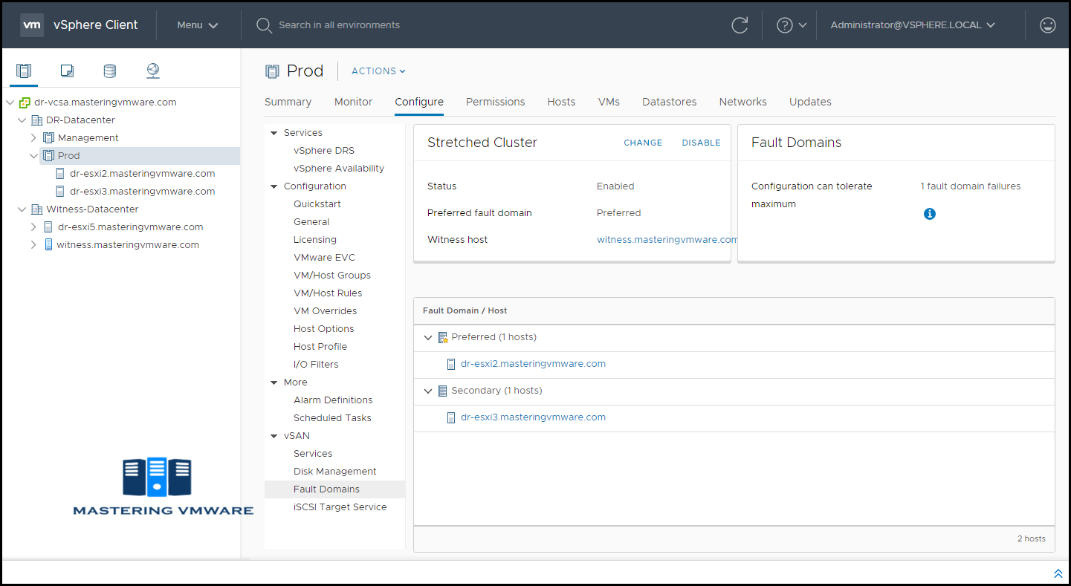This screenshot has width=1071, height=586.
Task: Select dr-esxi2.masteringvmware.com in inventory tree
Action: [x=142, y=174]
